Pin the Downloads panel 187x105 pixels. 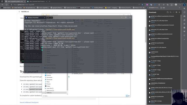[176, 12]
